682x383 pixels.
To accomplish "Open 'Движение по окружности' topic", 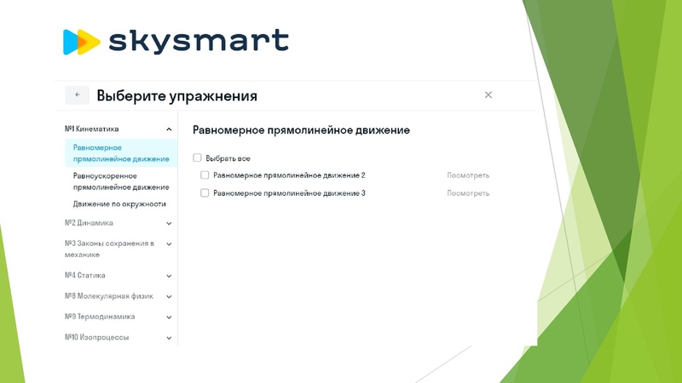I will point(119,204).
